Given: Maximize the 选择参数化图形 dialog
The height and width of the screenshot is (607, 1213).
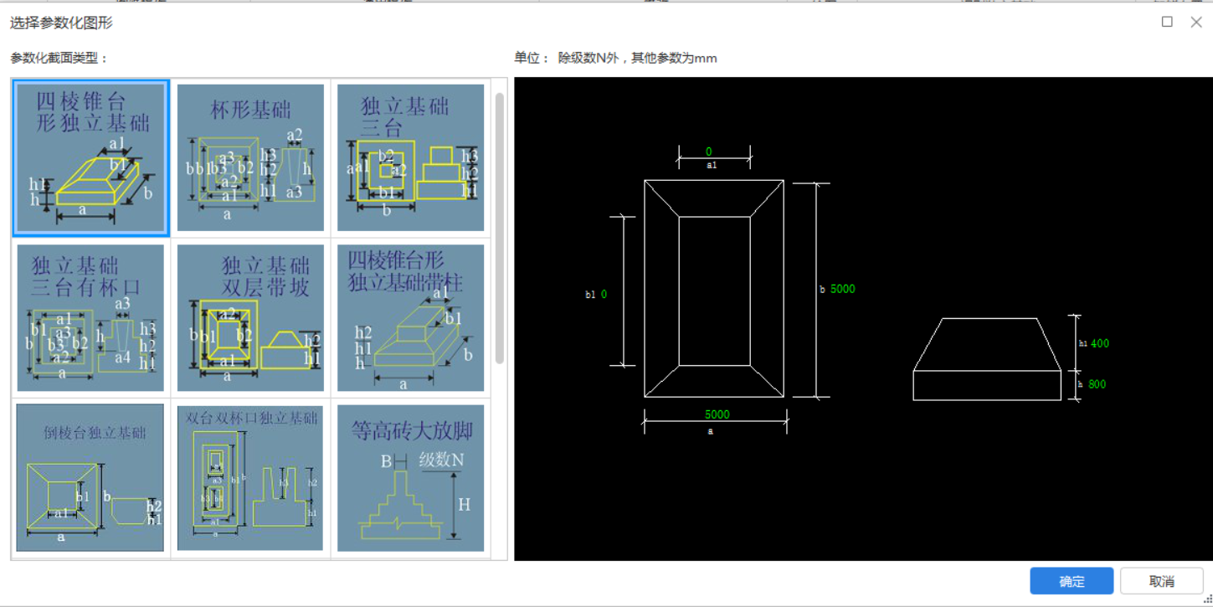Looking at the screenshot, I should pos(1167,22).
